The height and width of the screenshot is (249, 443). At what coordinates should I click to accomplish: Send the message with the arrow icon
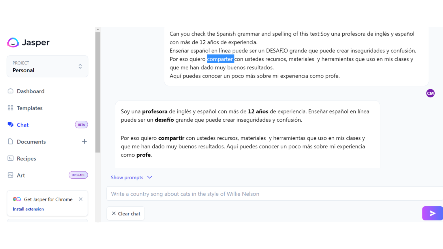coord(432,213)
